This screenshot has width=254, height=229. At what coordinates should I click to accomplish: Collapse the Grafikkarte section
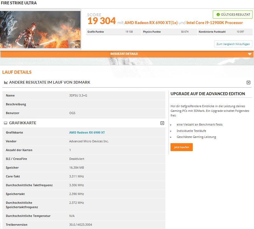coord(162,123)
